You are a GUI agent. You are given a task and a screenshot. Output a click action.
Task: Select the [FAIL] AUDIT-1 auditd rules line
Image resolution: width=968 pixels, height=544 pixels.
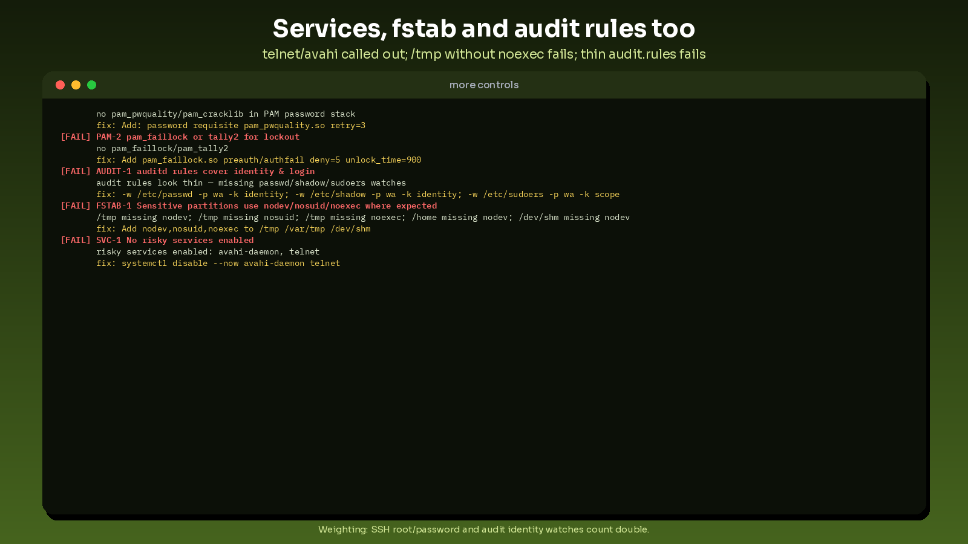point(188,171)
